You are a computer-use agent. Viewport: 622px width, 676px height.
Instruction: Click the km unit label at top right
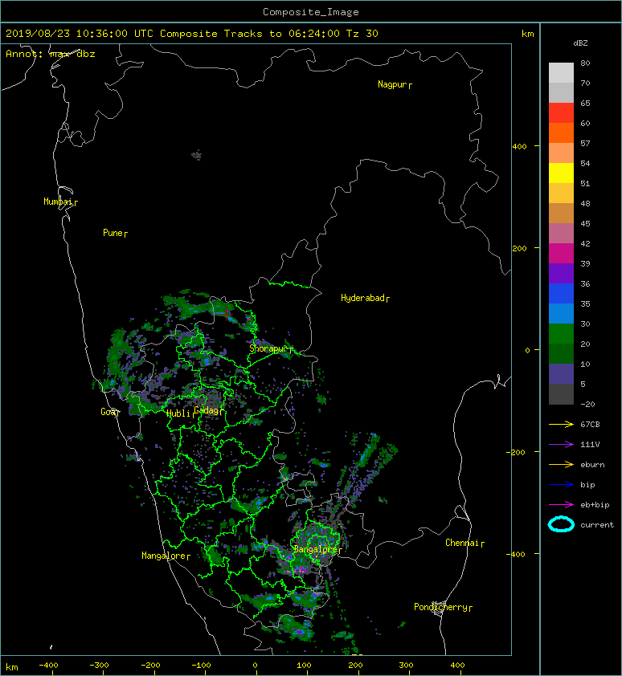click(x=528, y=34)
